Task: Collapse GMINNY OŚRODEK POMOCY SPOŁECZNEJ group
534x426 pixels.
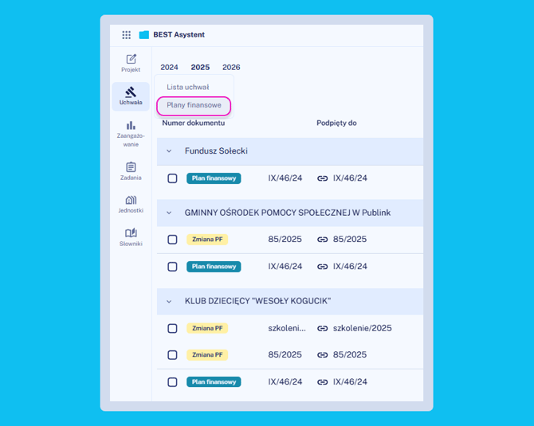Action: click(169, 213)
